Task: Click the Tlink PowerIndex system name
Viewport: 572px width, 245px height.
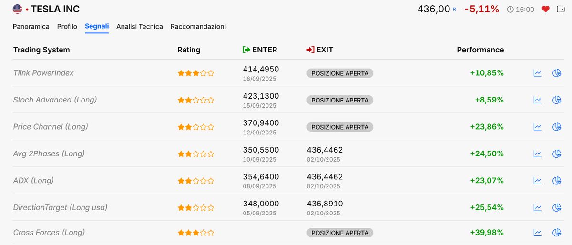Action: click(x=43, y=73)
